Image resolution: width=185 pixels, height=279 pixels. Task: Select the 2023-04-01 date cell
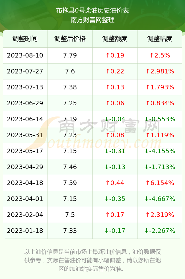click(25, 199)
